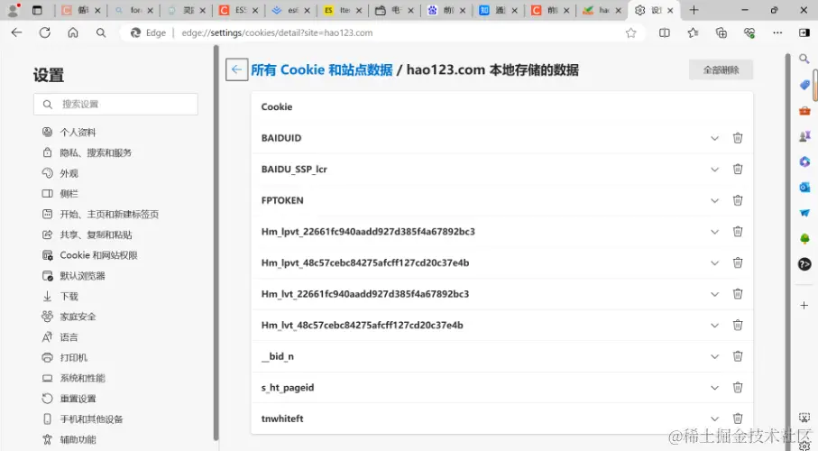Click the browser back arrow
The height and width of the screenshot is (451, 818).
point(17,32)
